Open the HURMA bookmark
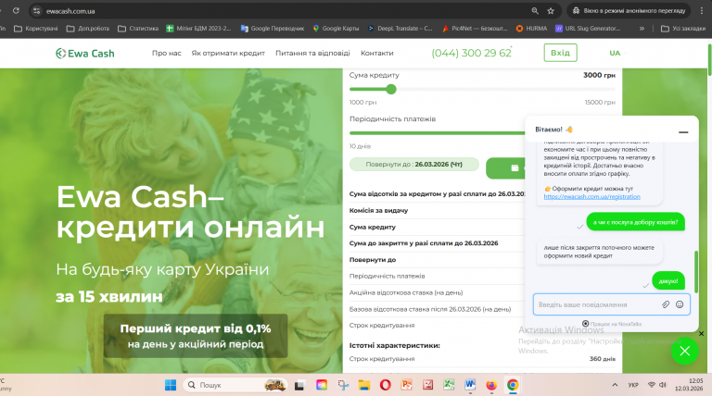 tap(531, 29)
